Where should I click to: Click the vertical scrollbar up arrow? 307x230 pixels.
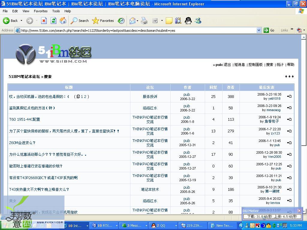(x=304, y=37)
